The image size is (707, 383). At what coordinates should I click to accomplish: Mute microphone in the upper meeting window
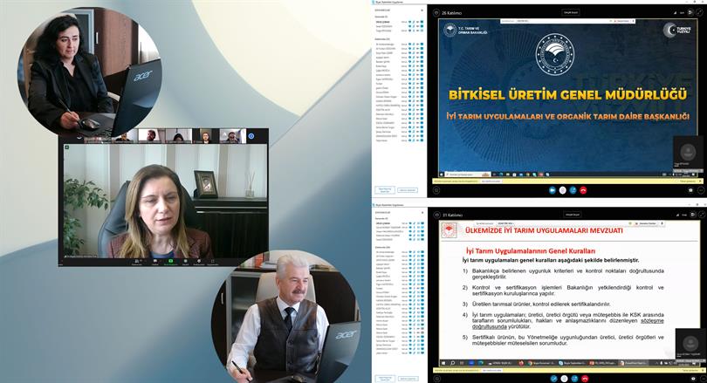click(x=563, y=190)
